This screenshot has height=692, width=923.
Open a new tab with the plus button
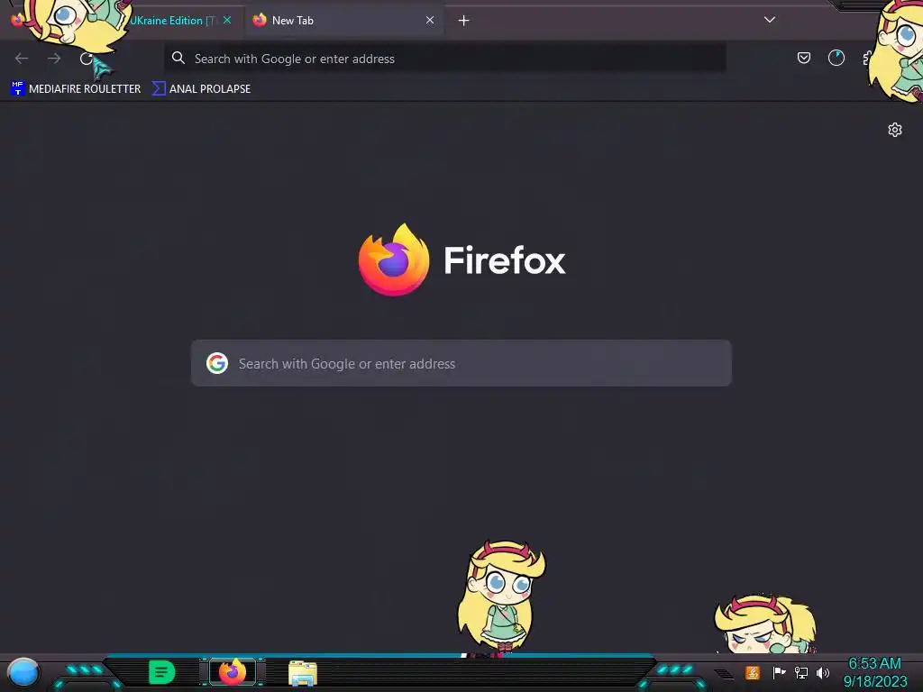pos(464,21)
